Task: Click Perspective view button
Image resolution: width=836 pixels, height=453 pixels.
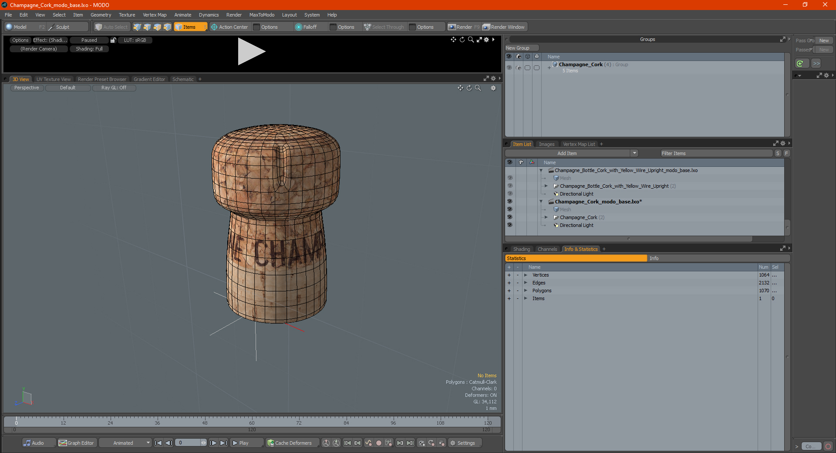Action: tap(27, 88)
